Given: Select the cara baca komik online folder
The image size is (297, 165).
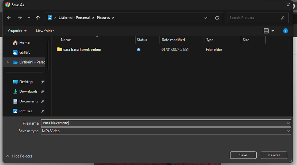Looking at the screenshot, I should pos(82,50).
